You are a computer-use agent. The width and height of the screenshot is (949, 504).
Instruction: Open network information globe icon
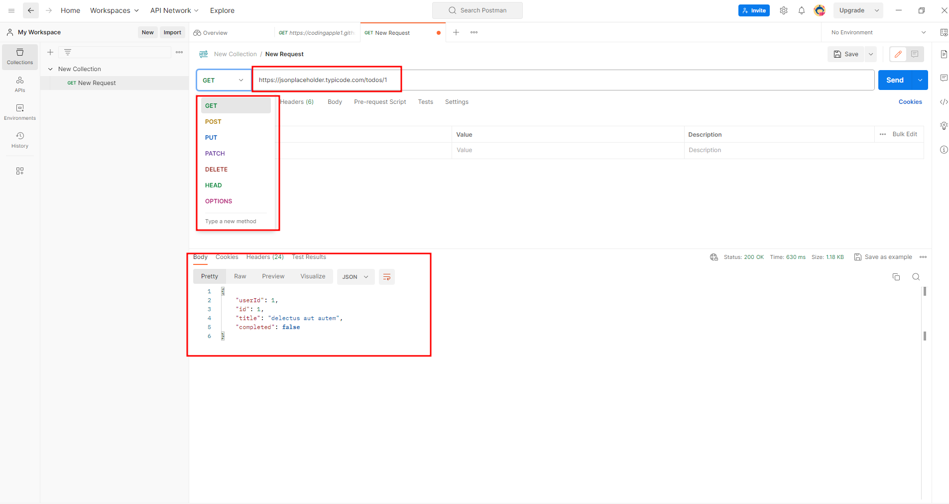tap(714, 257)
